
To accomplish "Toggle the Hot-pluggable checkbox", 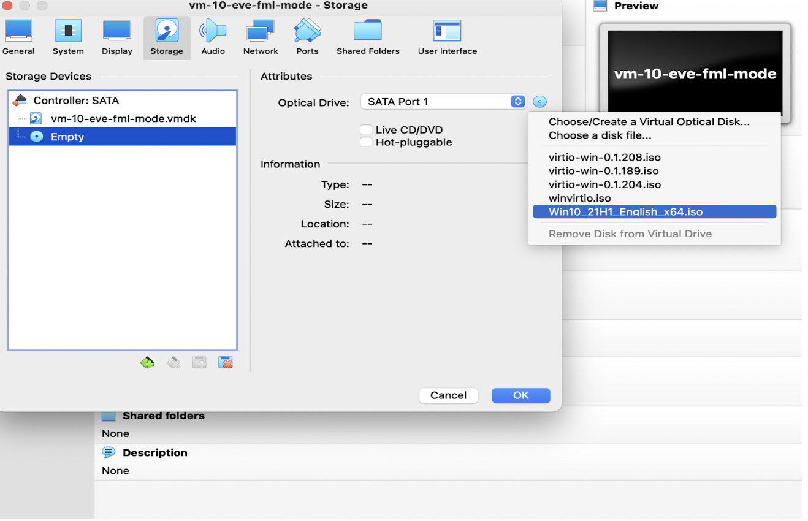I will click(x=366, y=142).
